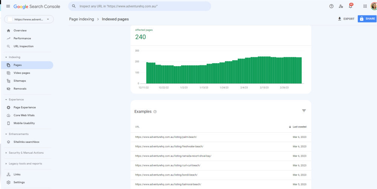Click the blue SHARE button
Image resolution: width=377 pixels, height=189 pixels.
click(367, 19)
